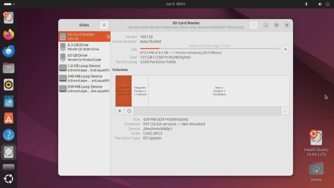Screen dimensions: 334x188
Task: Cancel the disk image restore job
Action: [285, 49]
